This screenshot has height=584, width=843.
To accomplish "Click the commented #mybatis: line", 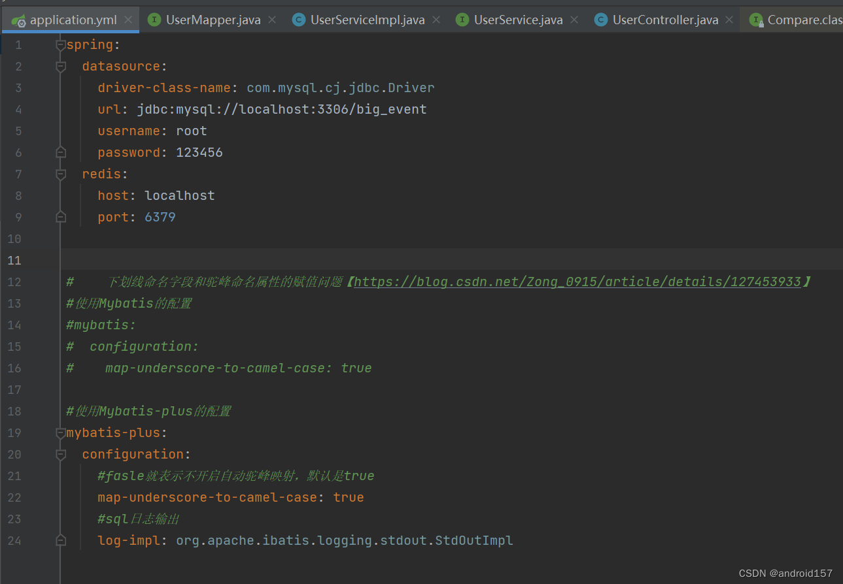I will tap(101, 325).
